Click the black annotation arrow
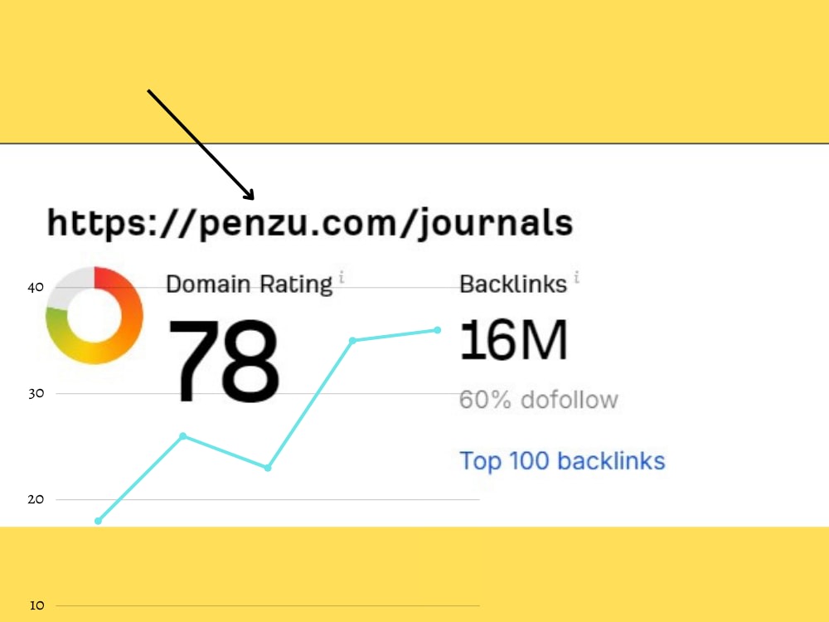The height and width of the screenshot is (622, 829). (201, 143)
